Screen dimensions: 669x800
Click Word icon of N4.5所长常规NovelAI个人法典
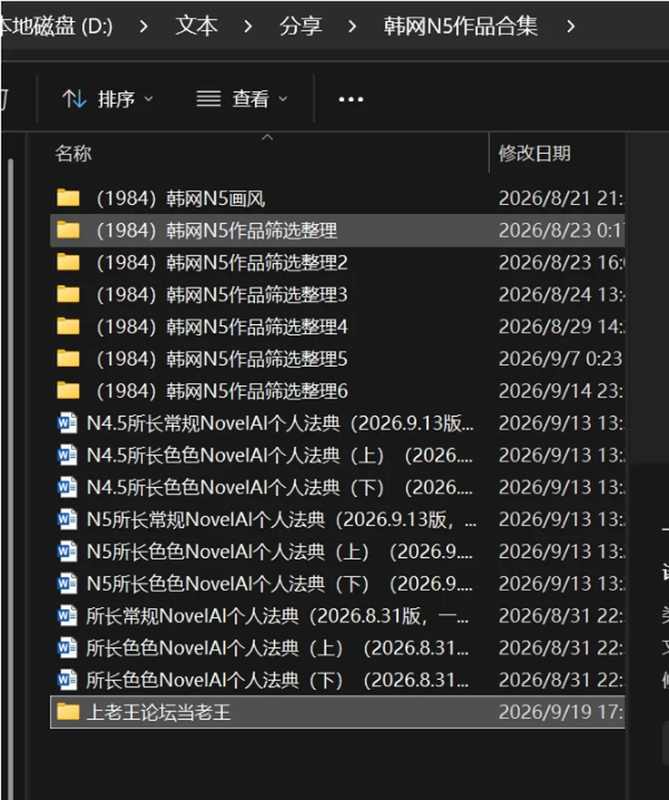pos(68,423)
